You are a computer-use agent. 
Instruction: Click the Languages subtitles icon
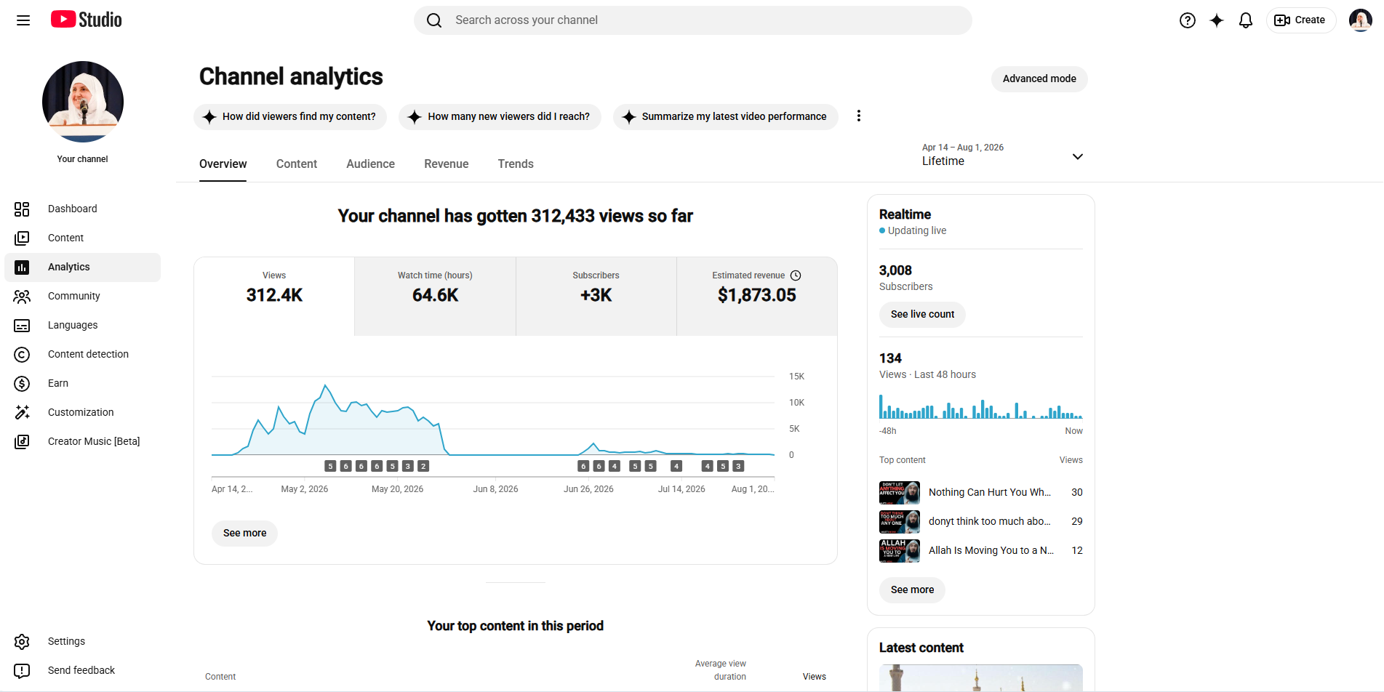(22, 326)
